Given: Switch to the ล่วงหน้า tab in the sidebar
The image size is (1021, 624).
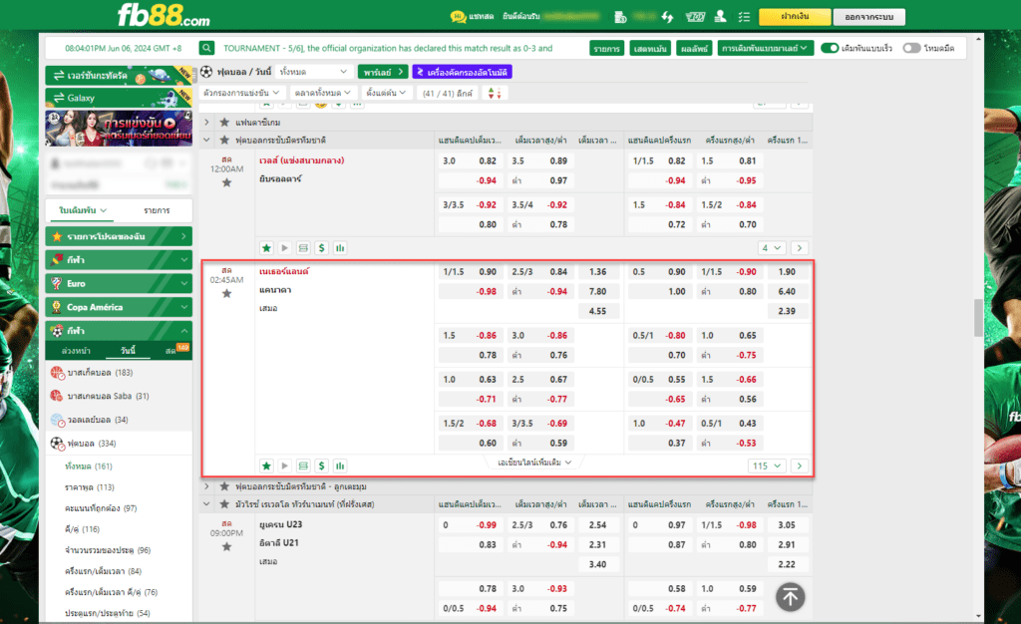Looking at the screenshot, I should 76,351.
